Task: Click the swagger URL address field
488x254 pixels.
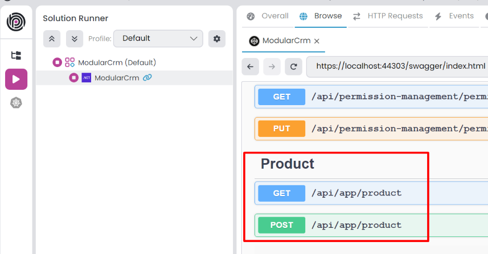Action: click(x=399, y=66)
